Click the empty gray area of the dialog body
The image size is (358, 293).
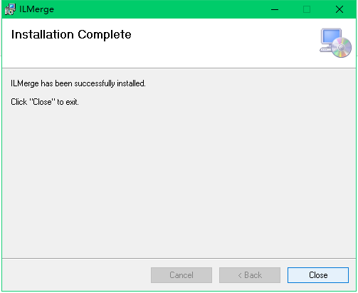[179, 180]
